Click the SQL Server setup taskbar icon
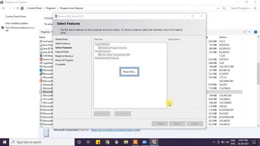Image resolution: width=260 pixels, height=146 pixels. pos(154,142)
